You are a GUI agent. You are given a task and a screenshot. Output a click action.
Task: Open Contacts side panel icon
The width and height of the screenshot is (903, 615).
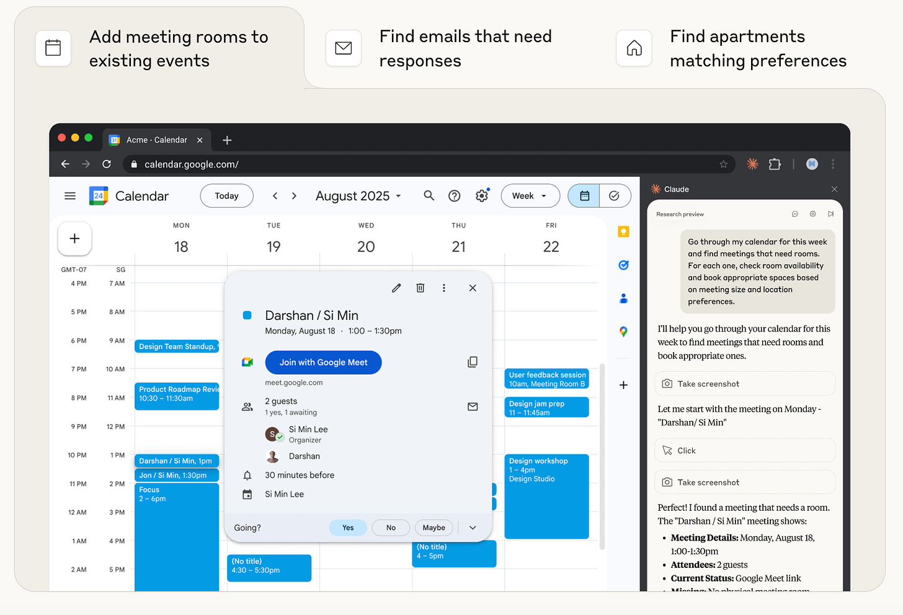(x=624, y=299)
